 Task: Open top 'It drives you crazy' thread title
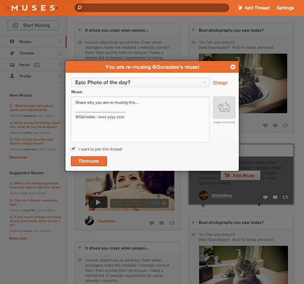pyautogui.click(x=117, y=30)
